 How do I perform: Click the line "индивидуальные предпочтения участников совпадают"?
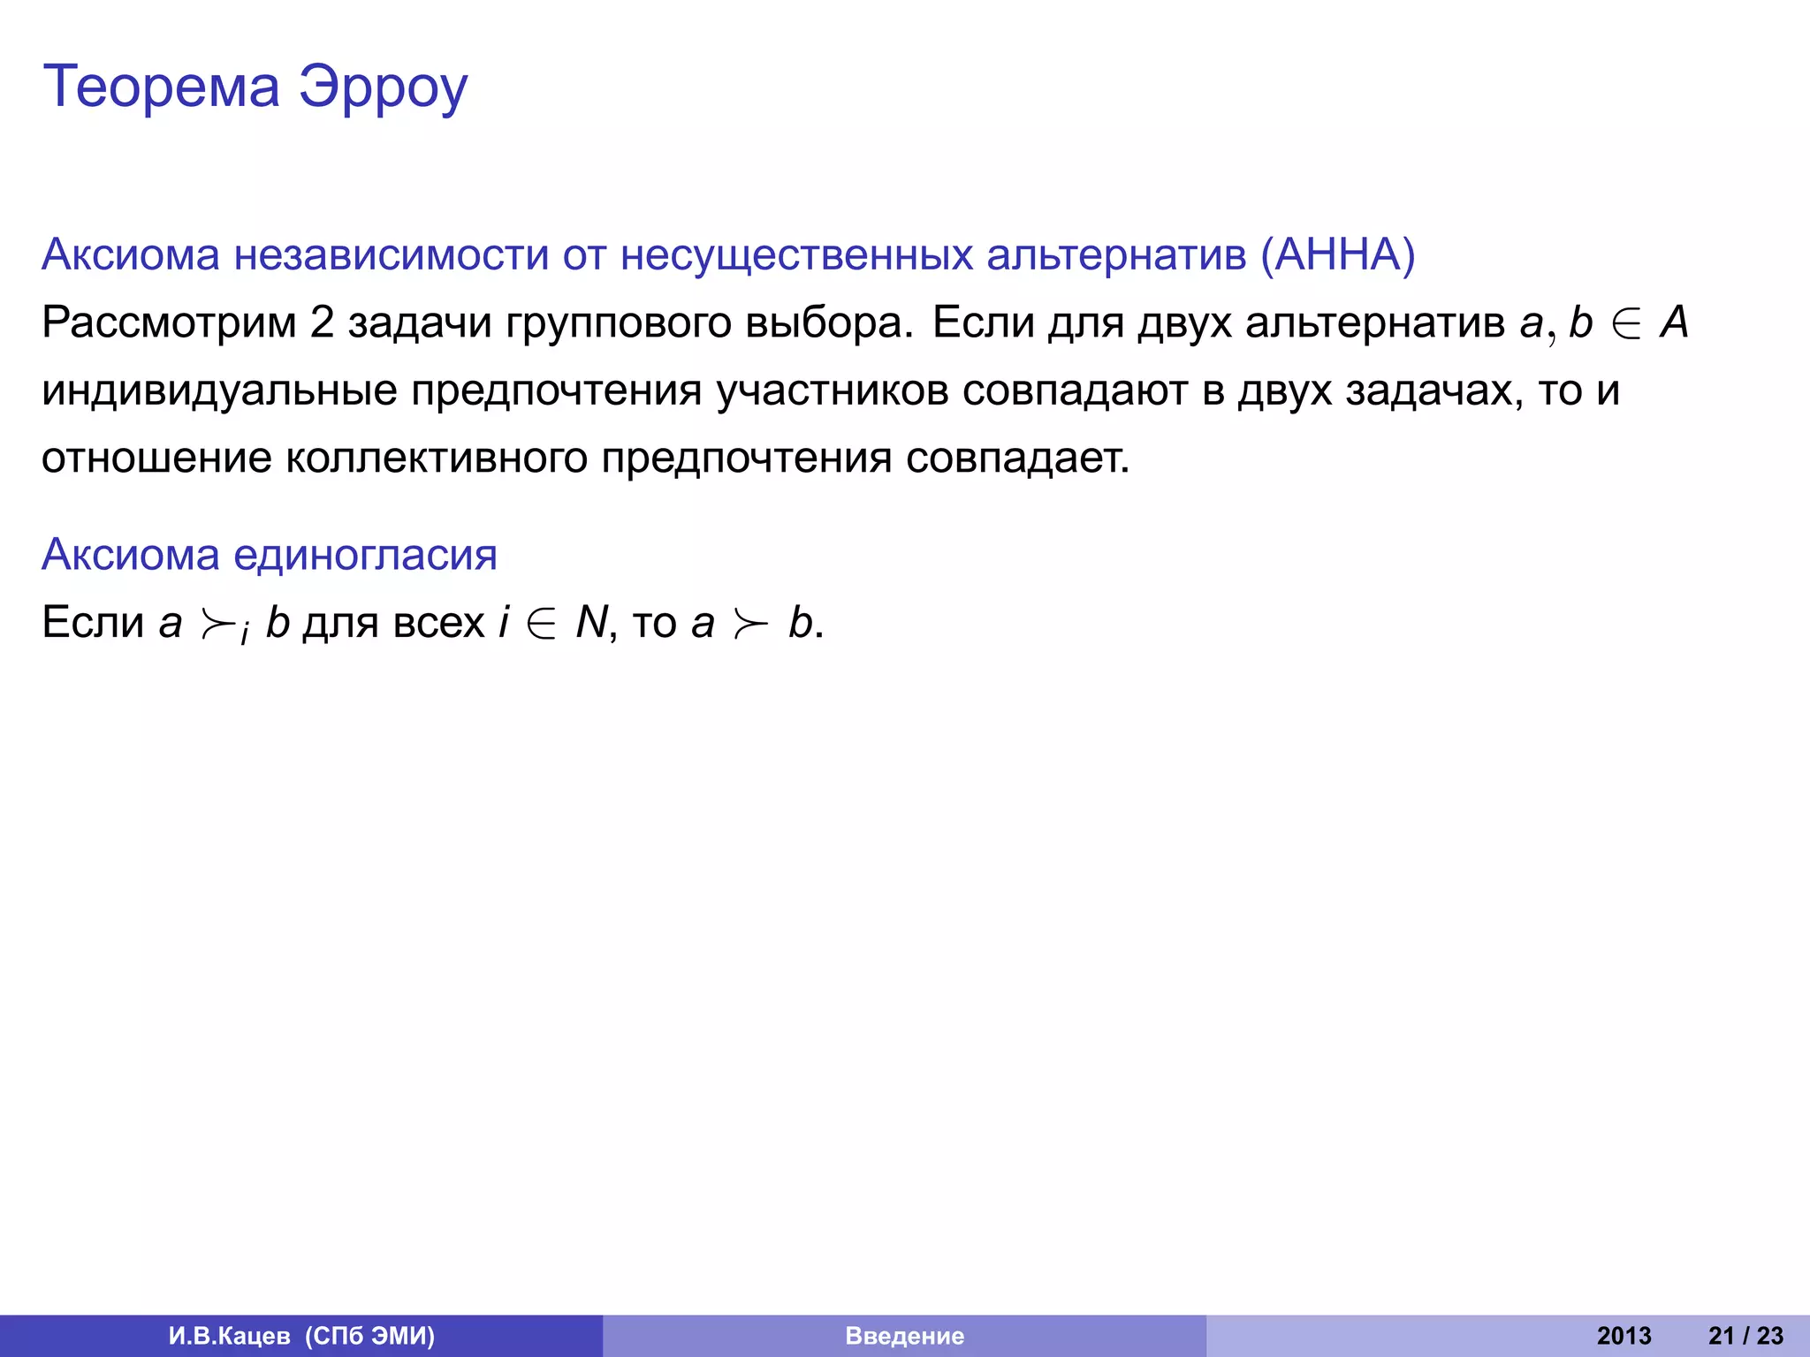coord(831,390)
